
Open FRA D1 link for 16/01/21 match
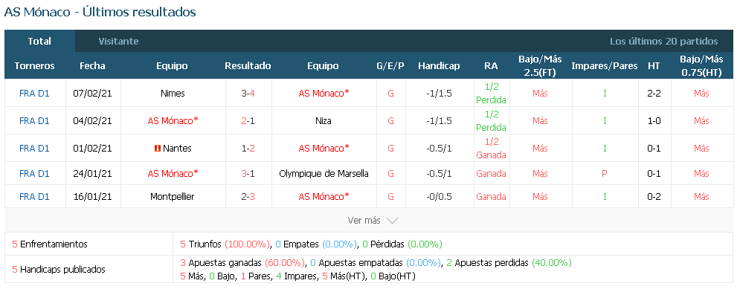tap(34, 197)
